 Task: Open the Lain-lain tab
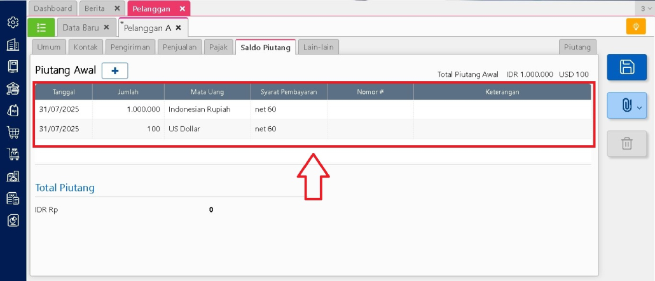pos(319,47)
